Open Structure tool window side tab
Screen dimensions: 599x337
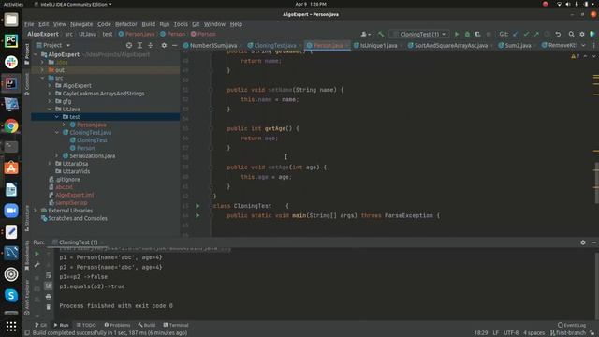click(x=27, y=218)
